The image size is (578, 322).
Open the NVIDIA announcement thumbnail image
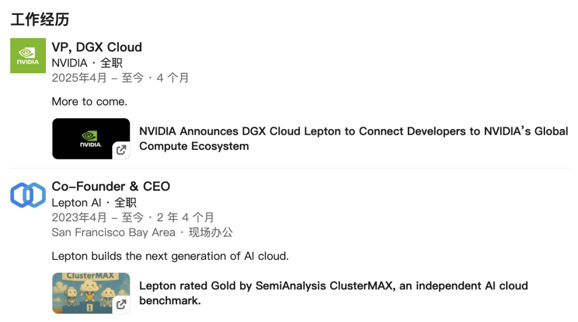coord(91,139)
